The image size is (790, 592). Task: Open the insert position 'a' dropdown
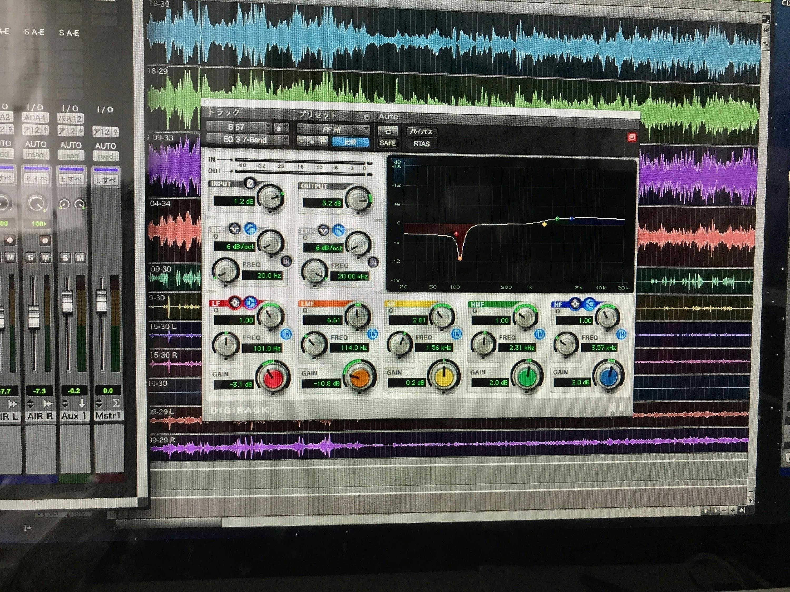click(281, 128)
